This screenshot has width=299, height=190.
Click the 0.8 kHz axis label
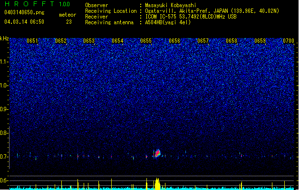click(x=4, y=133)
